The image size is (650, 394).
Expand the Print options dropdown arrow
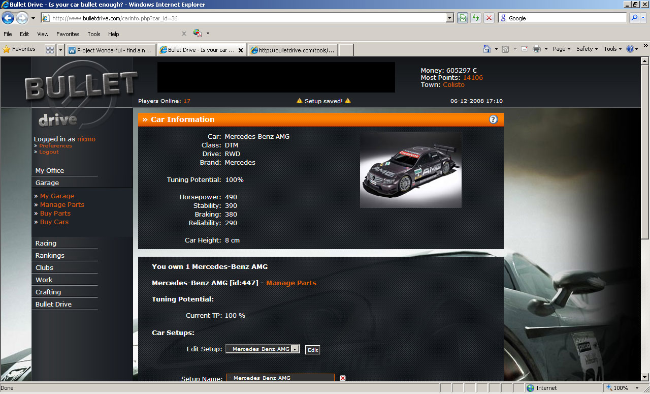point(546,49)
